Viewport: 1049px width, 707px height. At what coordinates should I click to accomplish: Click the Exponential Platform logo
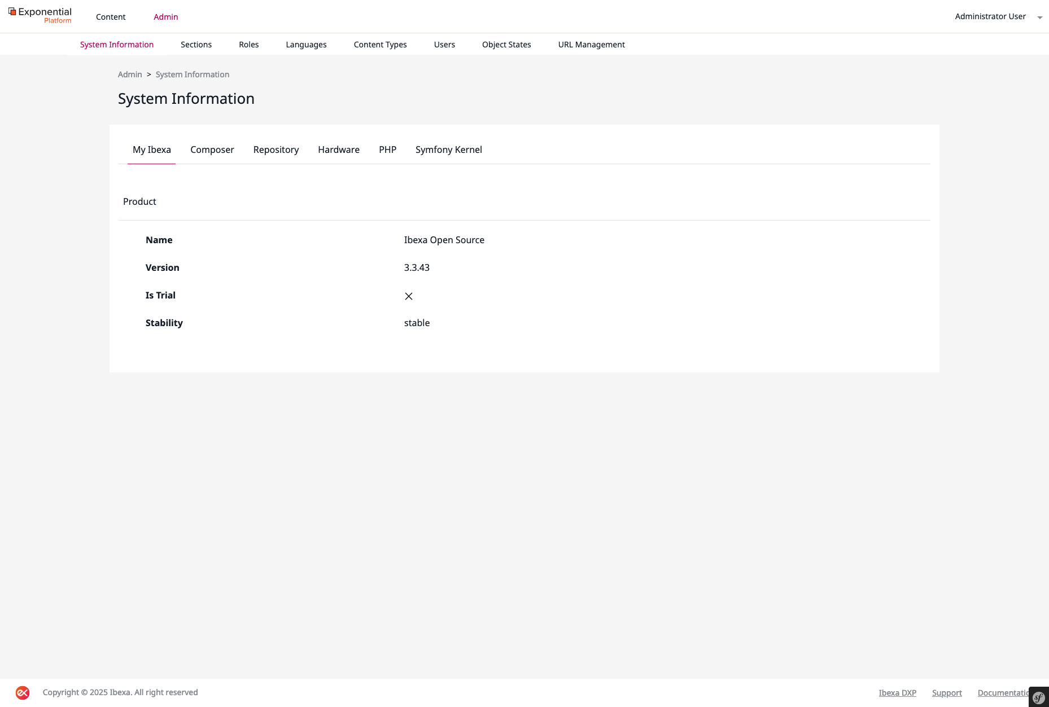tap(40, 16)
